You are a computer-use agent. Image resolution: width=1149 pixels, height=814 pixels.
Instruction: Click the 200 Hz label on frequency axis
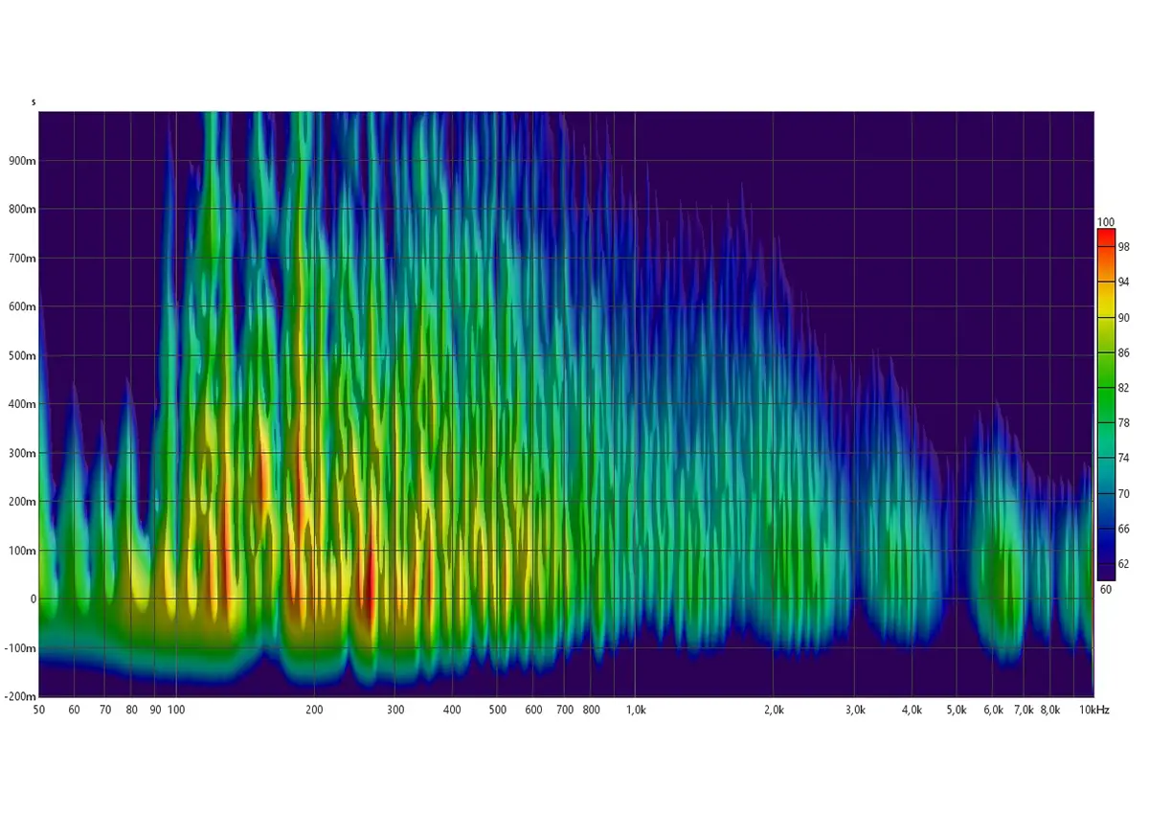coord(314,711)
